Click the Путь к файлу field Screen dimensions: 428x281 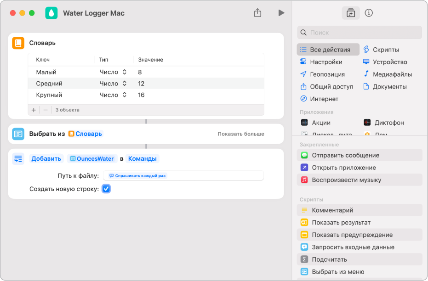point(183,175)
